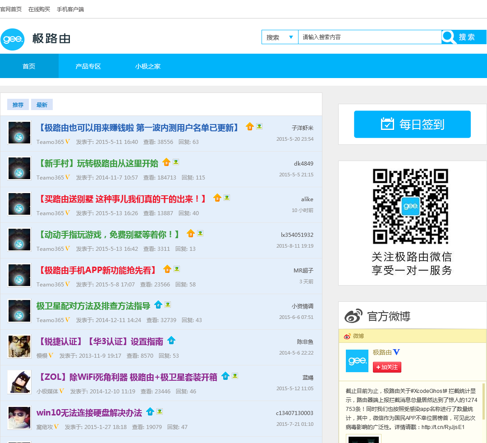
Task: Click image icon on 手机APP新功能 post
Action: pyautogui.click(x=177, y=269)
